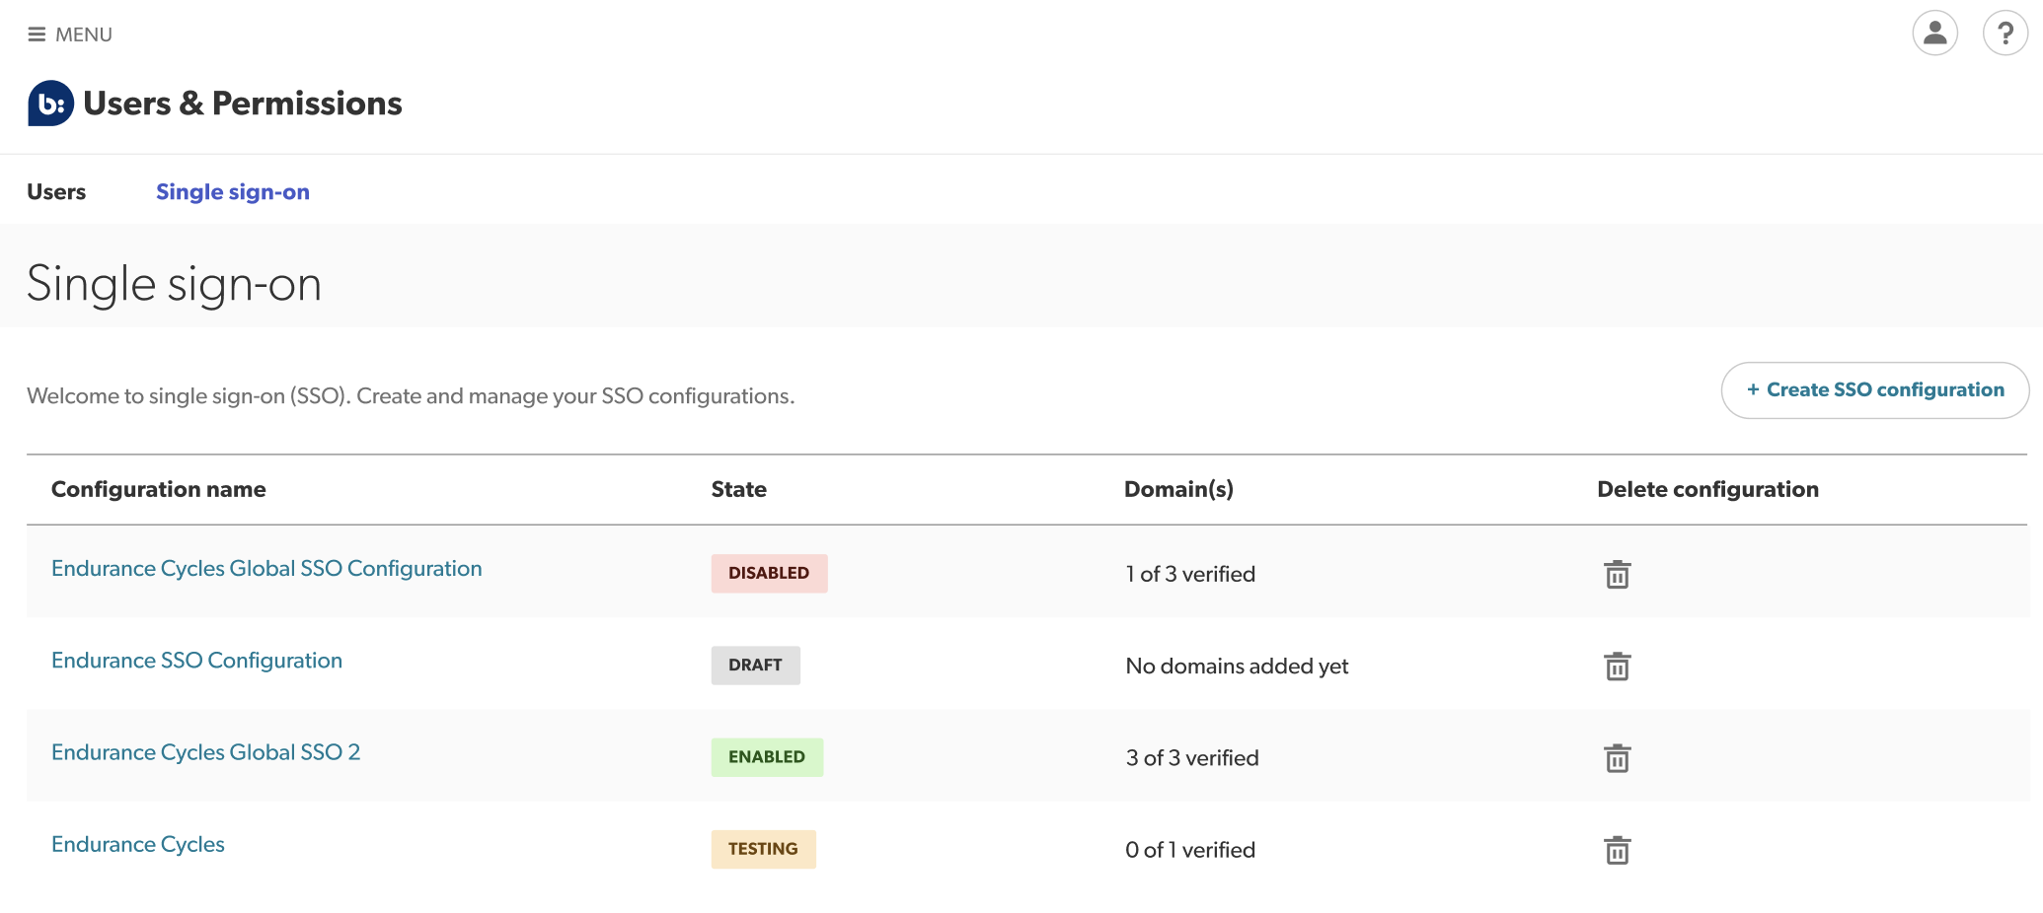
Task: Click the gray DRAFT state badge
Action: click(755, 666)
